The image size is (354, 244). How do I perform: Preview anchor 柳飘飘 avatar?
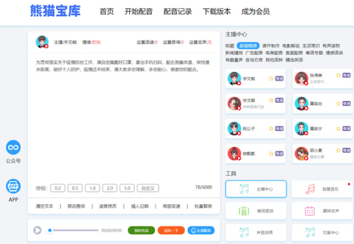coord(234,154)
